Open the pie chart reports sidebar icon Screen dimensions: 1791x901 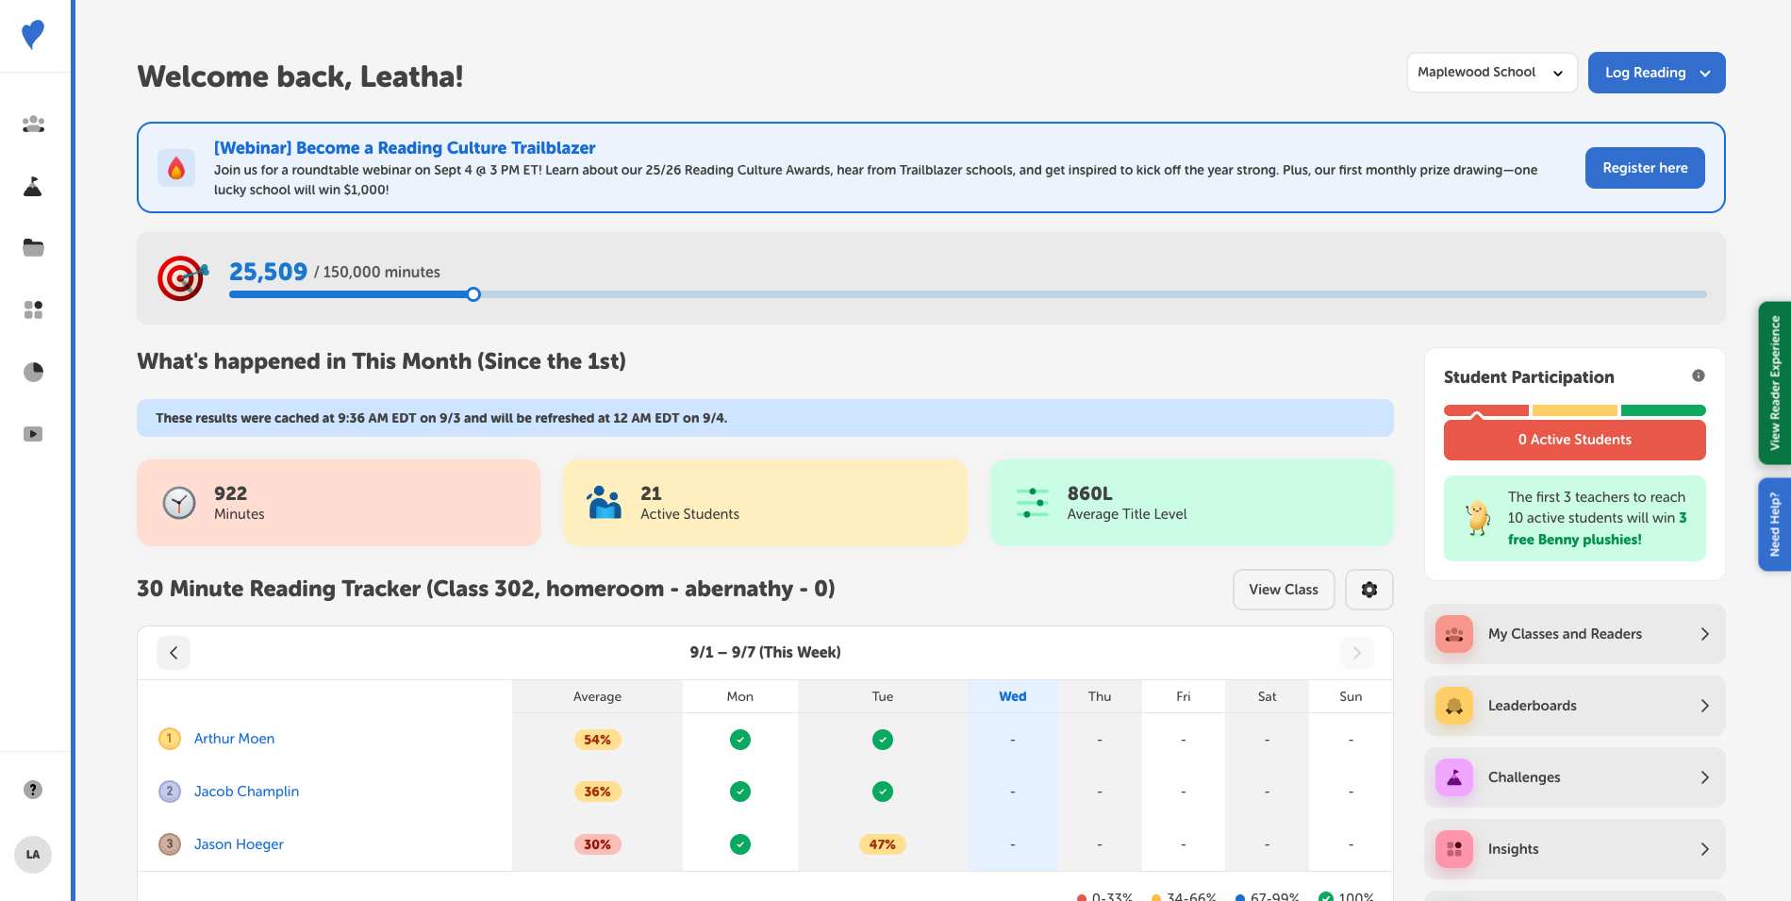tap(33, 372)
